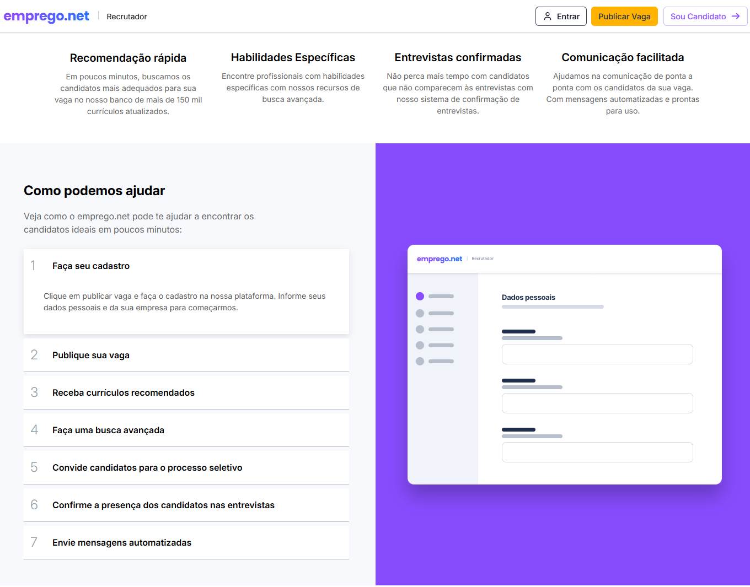Expand Confirme a presença dos candidatos step
Viewport: 750px width, 587px height.
pyautogui.click(x=186, y=505)
